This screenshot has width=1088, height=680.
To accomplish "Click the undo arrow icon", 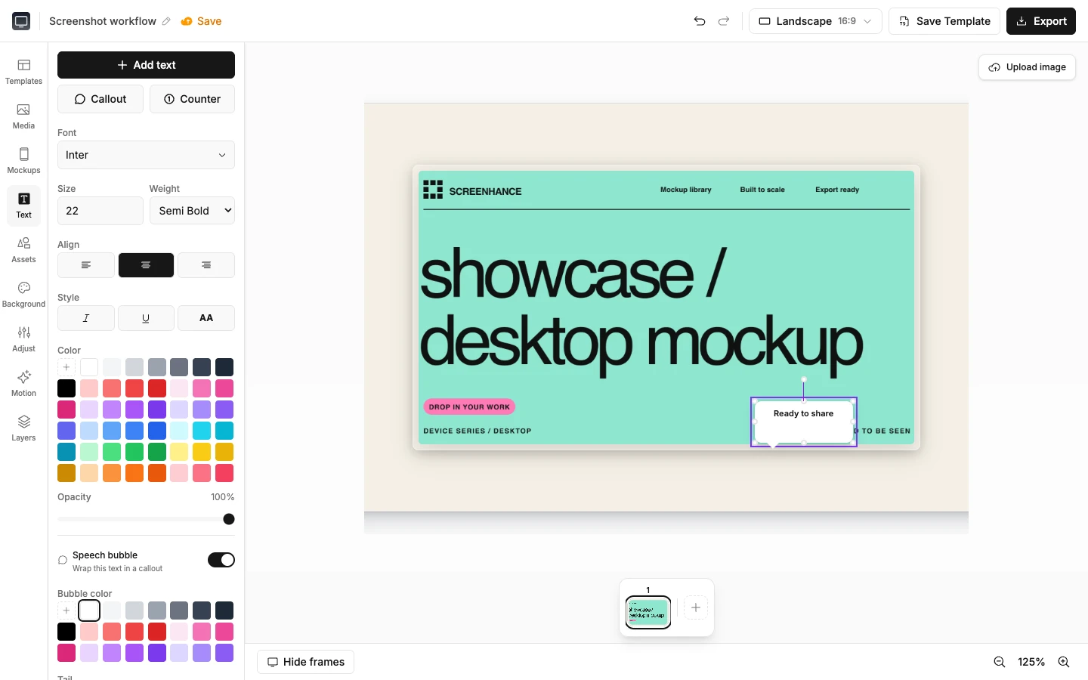I will click(x=700, y=21).
